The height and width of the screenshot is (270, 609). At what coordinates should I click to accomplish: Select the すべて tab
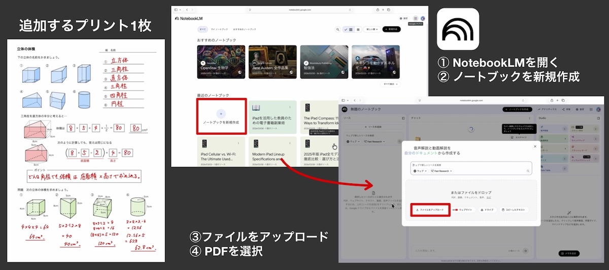click(202, 29)
